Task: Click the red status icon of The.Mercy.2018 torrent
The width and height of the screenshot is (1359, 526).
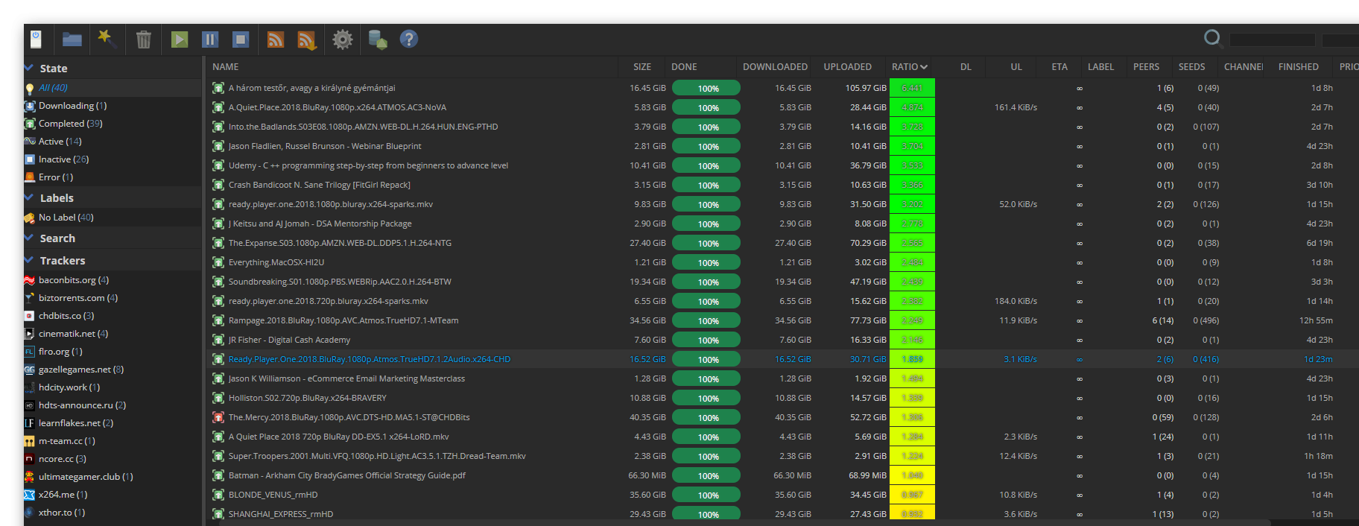Action: 218,417
